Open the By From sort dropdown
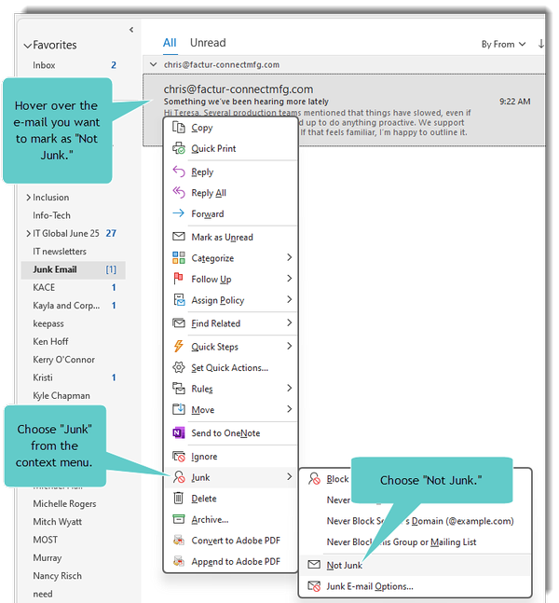Image resolution: width=559 pixels, height=603 pixels. point(503,44)
